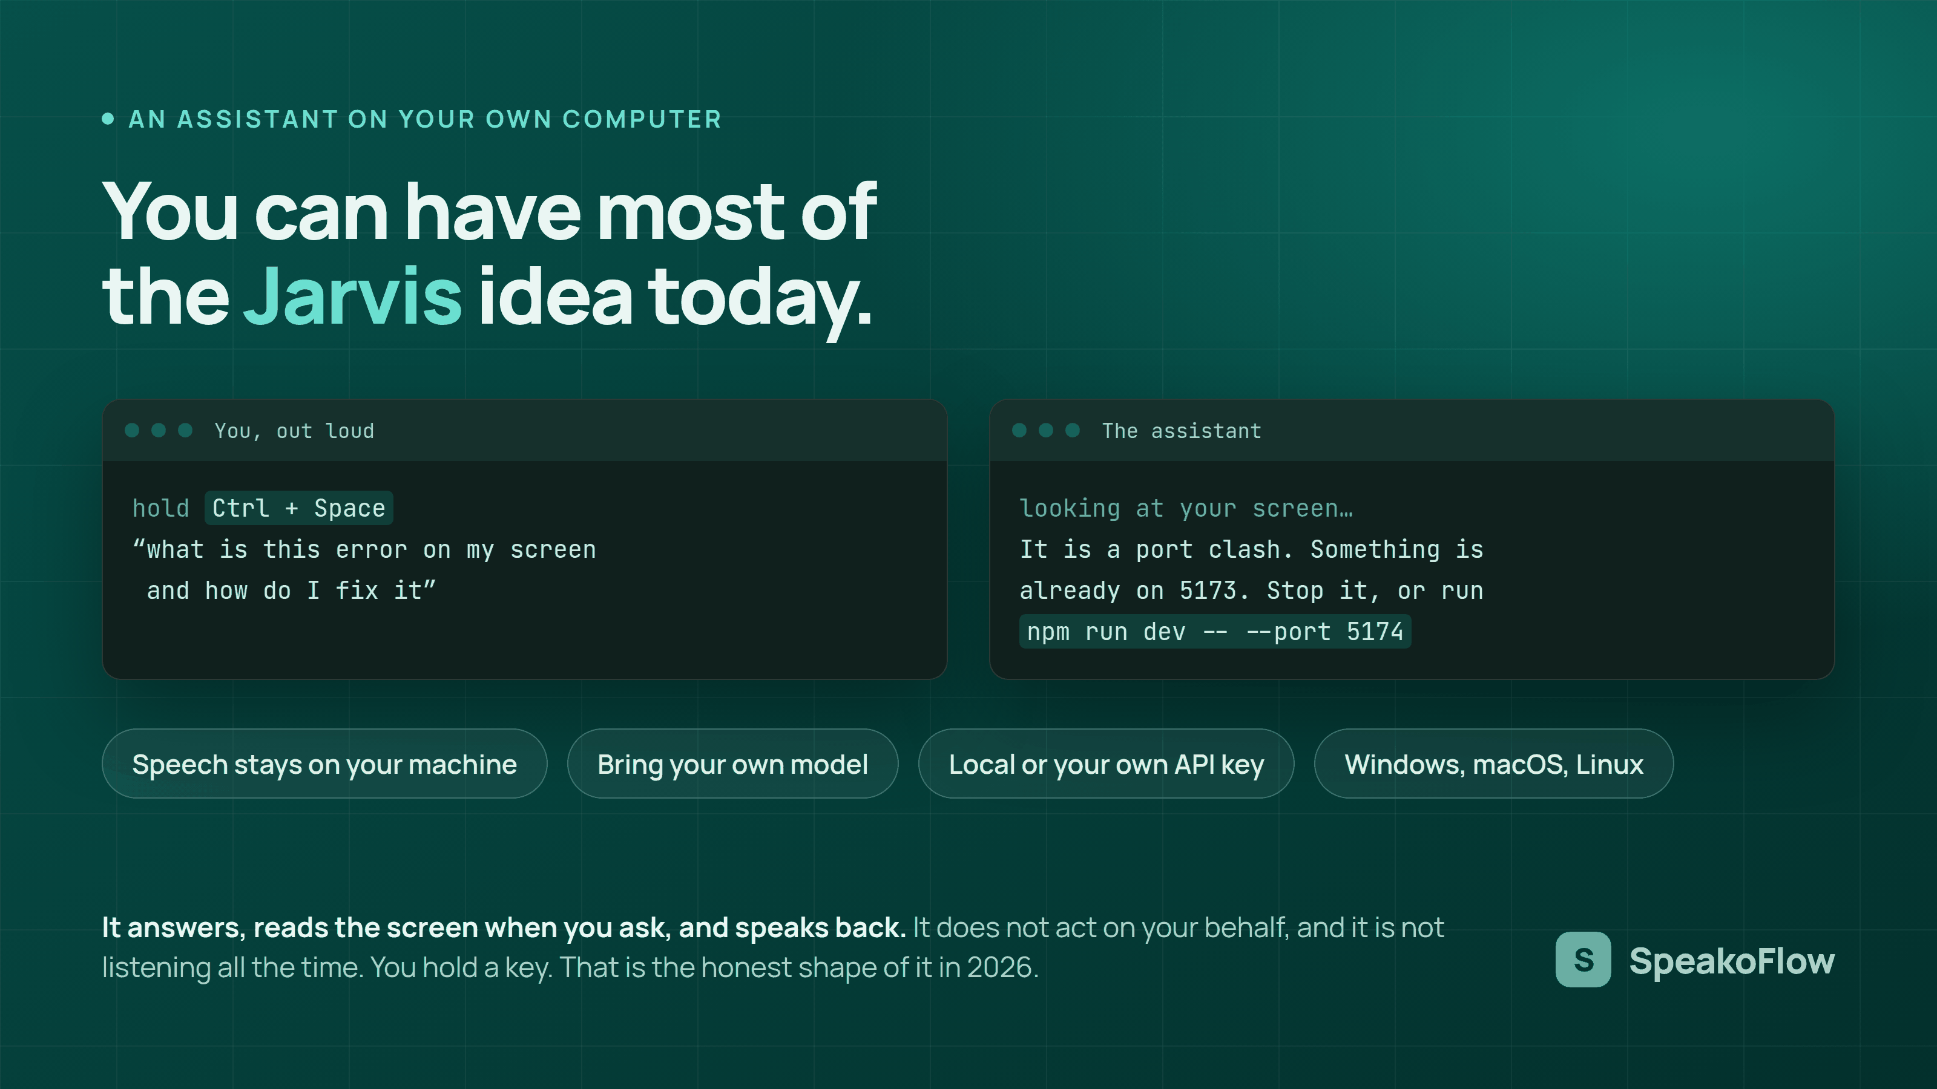The image size is (1937, 1089).
Task: Click the "Windows, macOS, Linux" pill
Action: 1493,764
